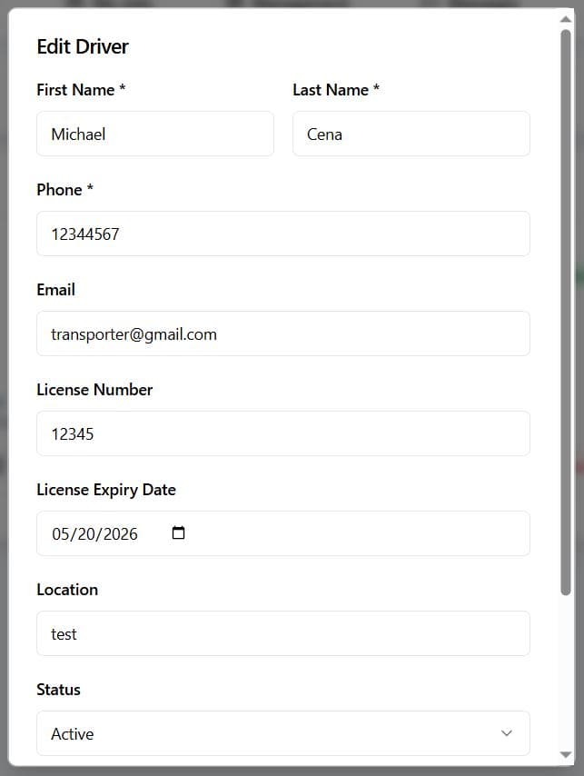584x776 pixels.
Task: Click the scrollbar down arrow
Action: pyautogui.click(x=566, y=755)
